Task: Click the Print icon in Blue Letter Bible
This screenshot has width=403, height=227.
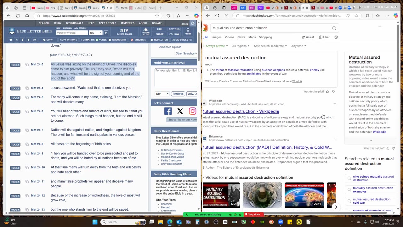Action: [x=188, y=32]
